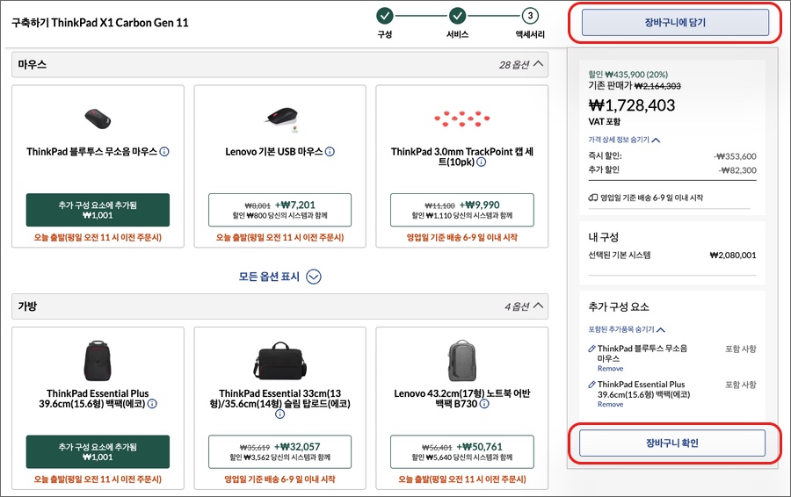This screenshot has width=791, height=497.
Task: Open ThinkPad Essential 슬림 탑로드 bag image
Action: 280,361
